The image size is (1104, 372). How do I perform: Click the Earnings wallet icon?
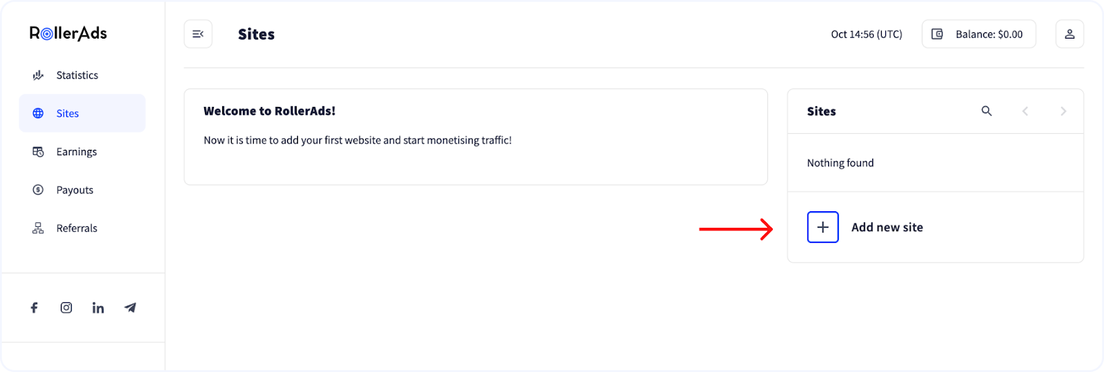38,152
